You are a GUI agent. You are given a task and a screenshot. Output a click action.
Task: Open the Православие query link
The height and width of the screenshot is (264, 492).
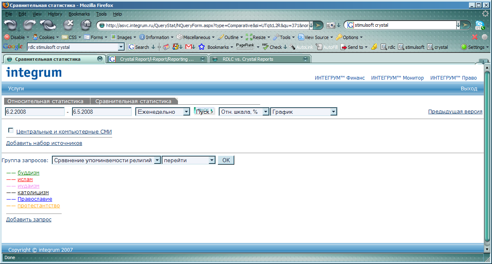[x=35, y=199]
